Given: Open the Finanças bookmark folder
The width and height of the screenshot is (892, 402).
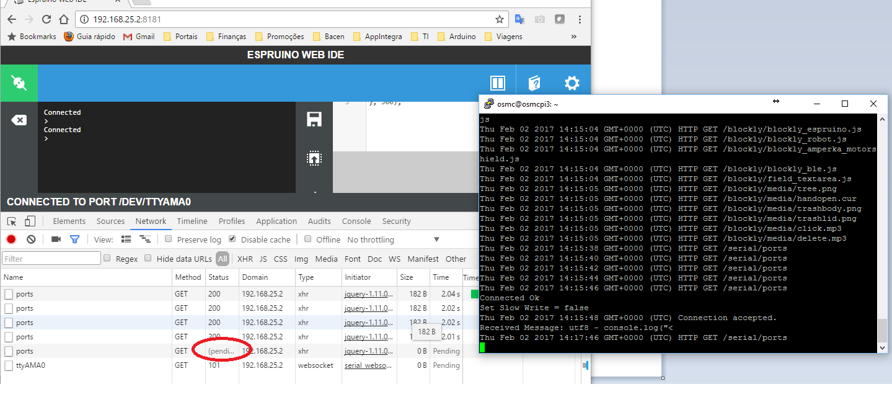Looking at the screenshot, I should [226, 37].
